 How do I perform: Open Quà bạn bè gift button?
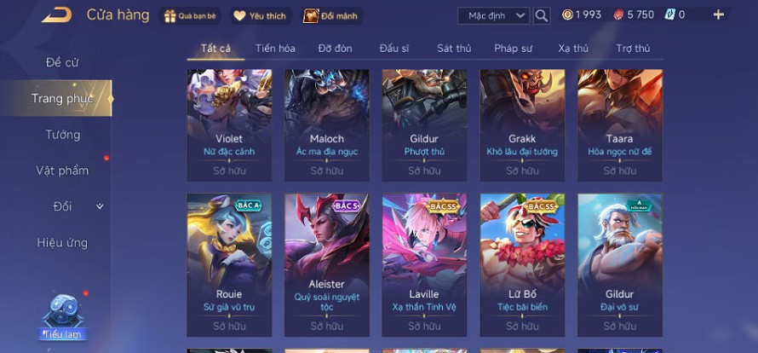[x=191, y=16]
